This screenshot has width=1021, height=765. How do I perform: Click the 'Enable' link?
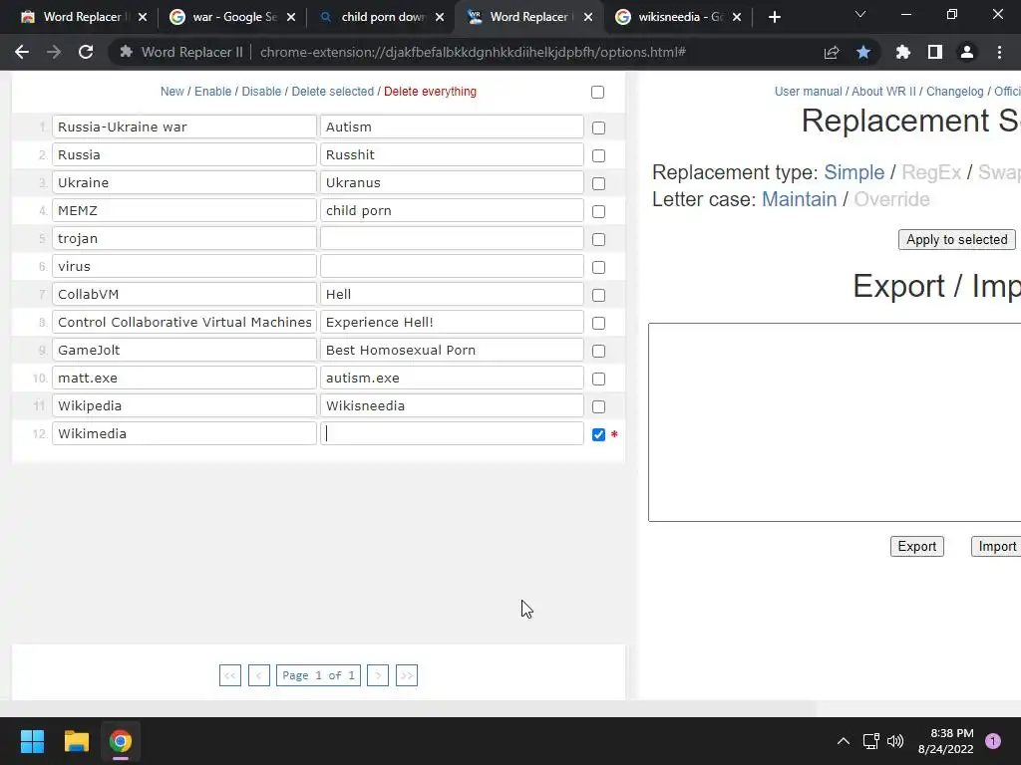pyautogui.click(x=213, y=92)
